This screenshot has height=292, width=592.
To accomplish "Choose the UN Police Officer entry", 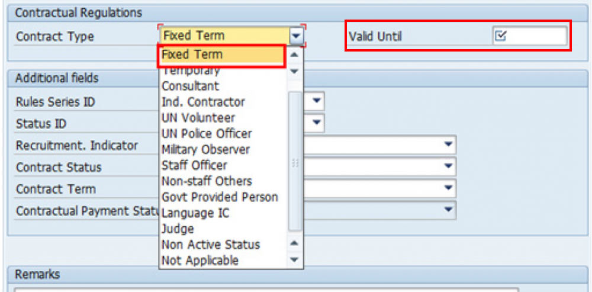I will 207,134.
